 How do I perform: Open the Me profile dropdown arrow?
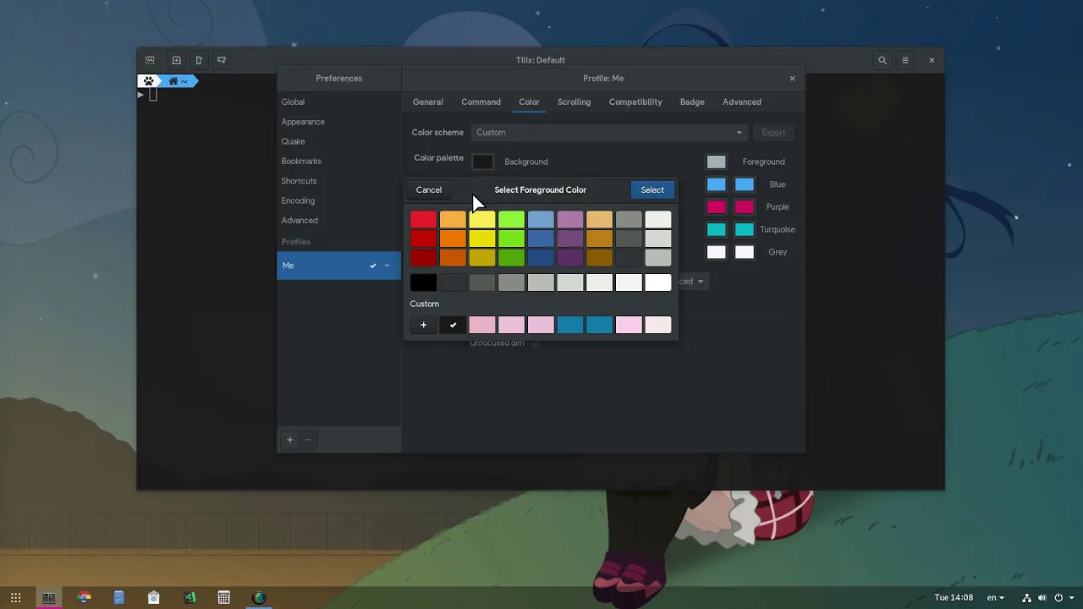[x=387, y=266]
